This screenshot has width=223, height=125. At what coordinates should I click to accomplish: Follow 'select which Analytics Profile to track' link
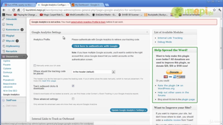(88, 22)
